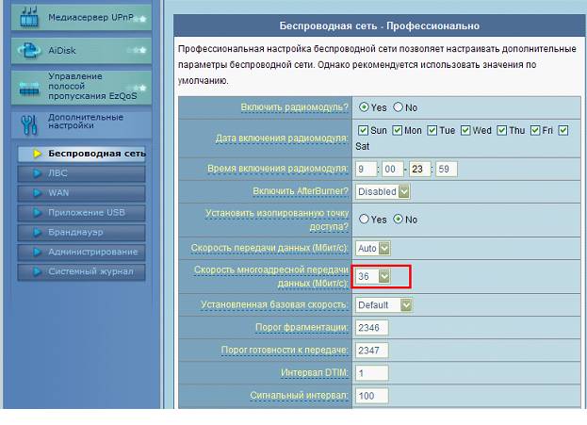
Task: Go to Брандмауэр settings
Action: tap(81, 232)
